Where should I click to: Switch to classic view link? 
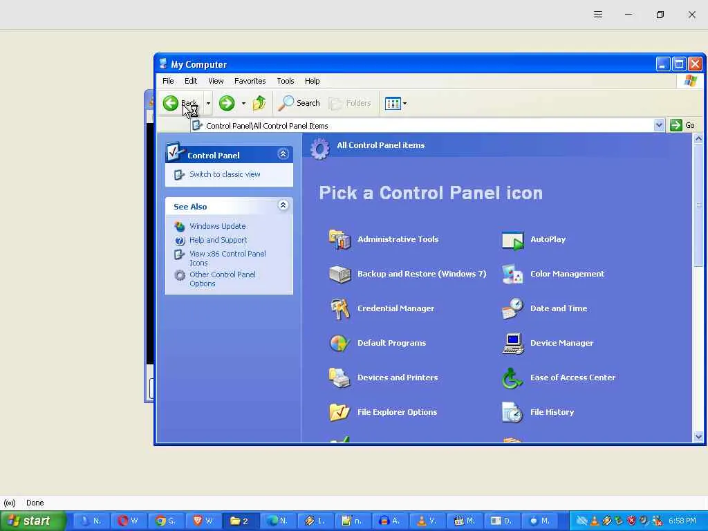(x=225, y=174)
